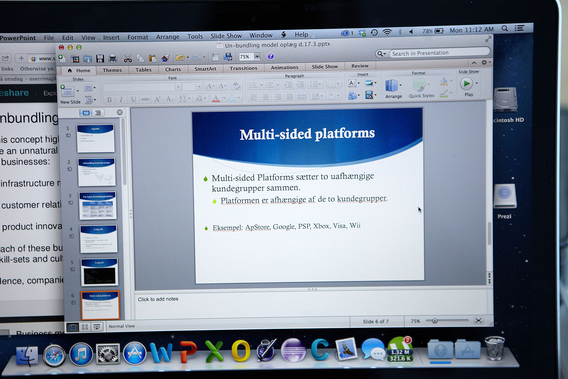Click the Save floppy disk icon

pos(100,59)
